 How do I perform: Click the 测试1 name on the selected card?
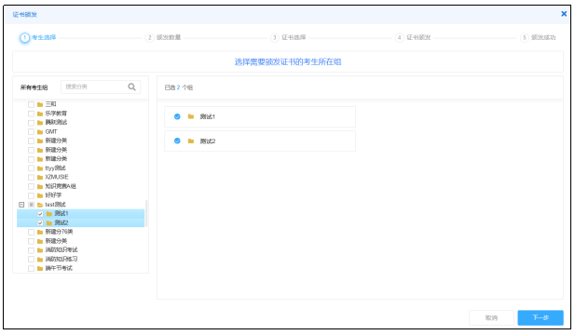208,117
